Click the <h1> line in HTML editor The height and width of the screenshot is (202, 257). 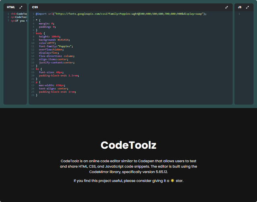tap(19, 14)
